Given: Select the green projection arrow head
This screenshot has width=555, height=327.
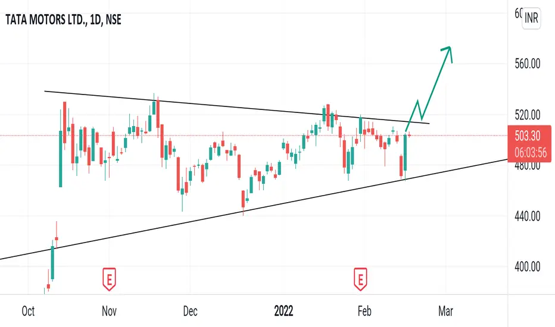Looking at the screenshot, I should point(447,54).
